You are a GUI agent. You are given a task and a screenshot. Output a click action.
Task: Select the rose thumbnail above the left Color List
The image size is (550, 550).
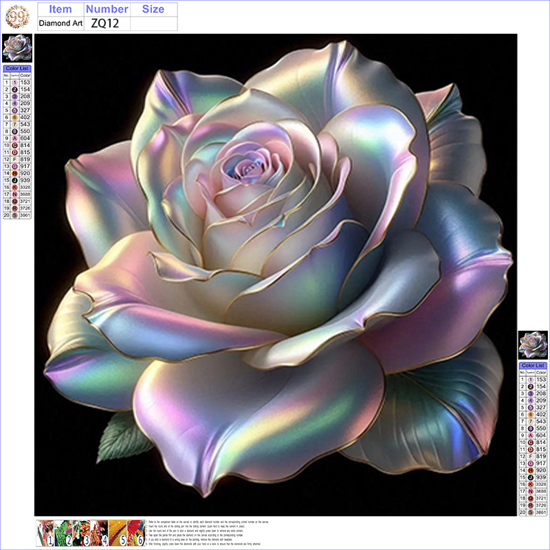17,48
